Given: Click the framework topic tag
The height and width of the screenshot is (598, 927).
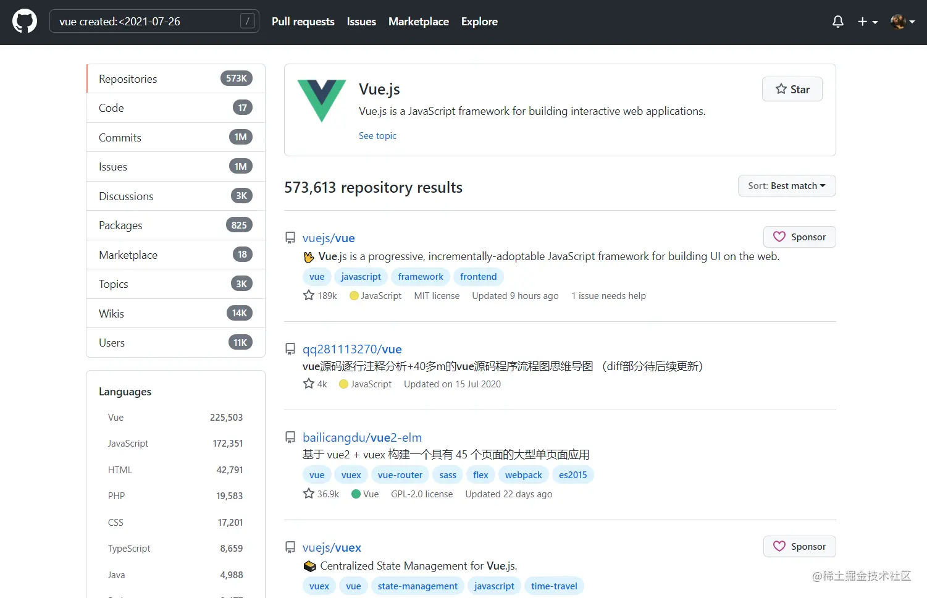Looking at the screenshot, I should click(421, 277).
